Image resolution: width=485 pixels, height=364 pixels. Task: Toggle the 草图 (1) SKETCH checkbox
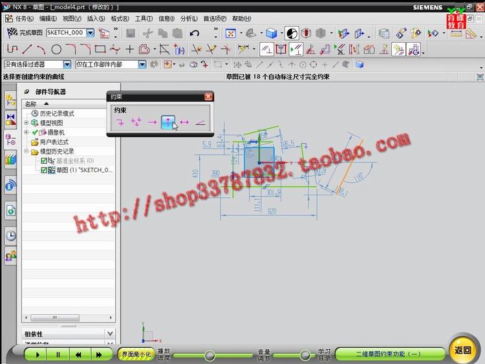coord(44,170)
